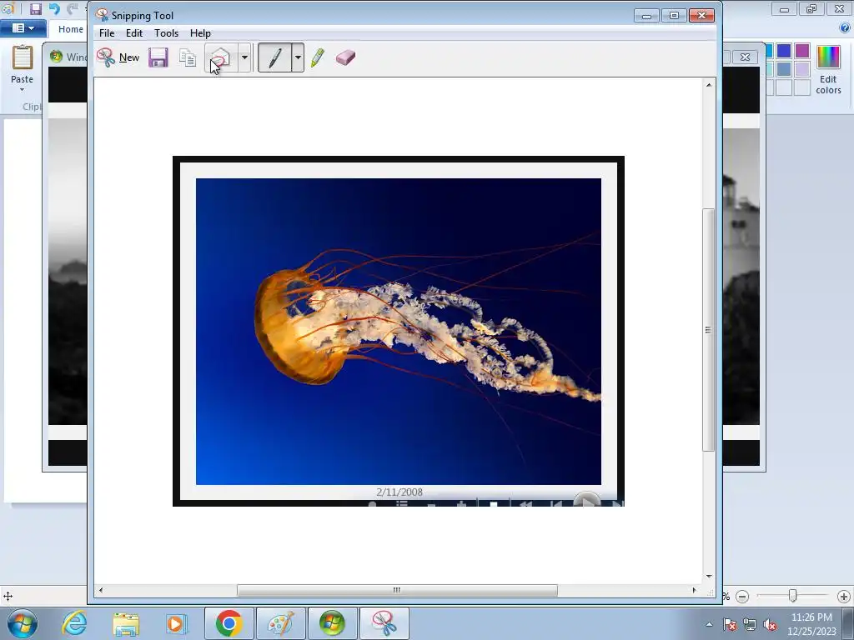This screenshot has height=640, width=854.
Task: Click the muted volume tray icon
Action: 770,624
